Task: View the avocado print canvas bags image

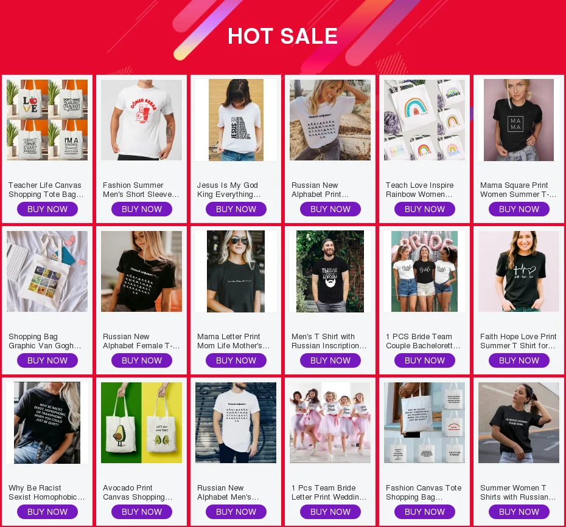Action: tap(141, 422)
